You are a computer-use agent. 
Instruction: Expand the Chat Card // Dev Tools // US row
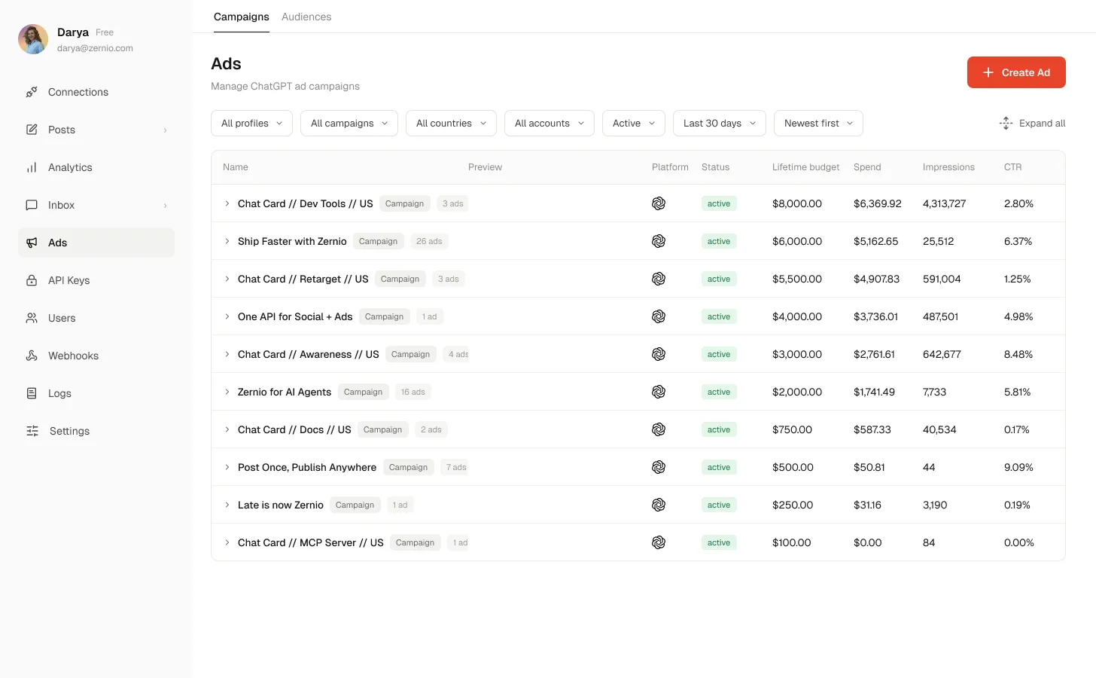click(x=227, y=203)
